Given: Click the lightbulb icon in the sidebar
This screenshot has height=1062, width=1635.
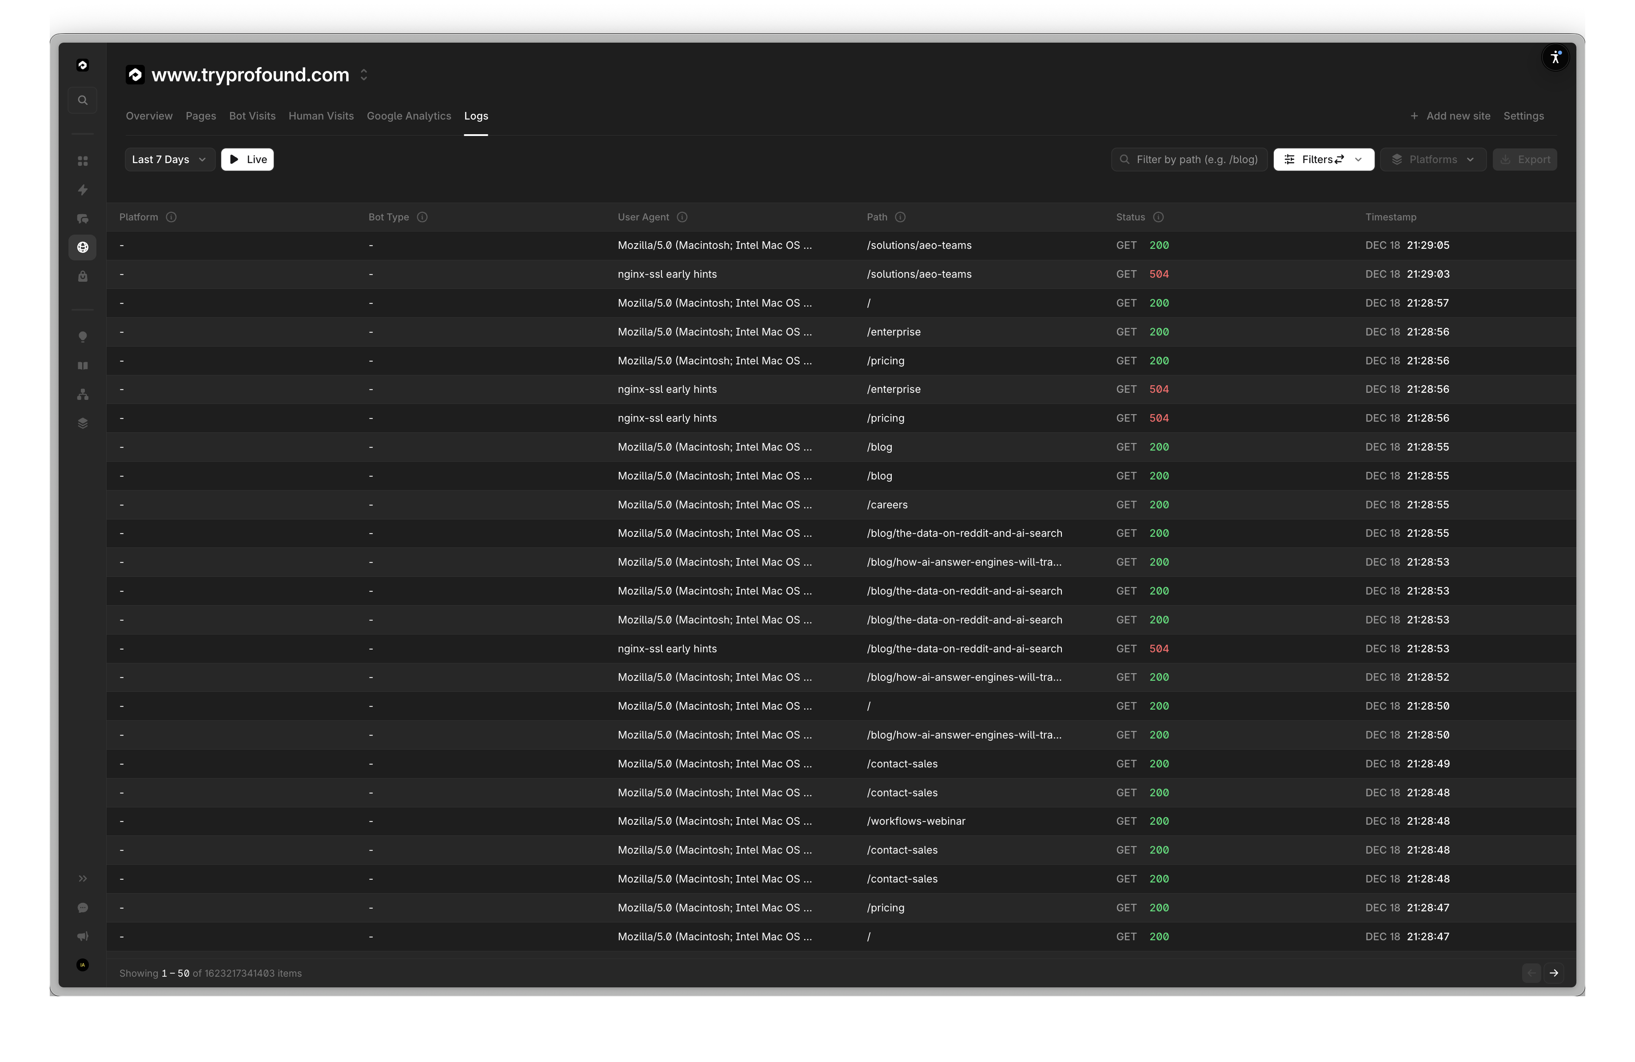Looking at the screenshot, I should coord(83,337).
